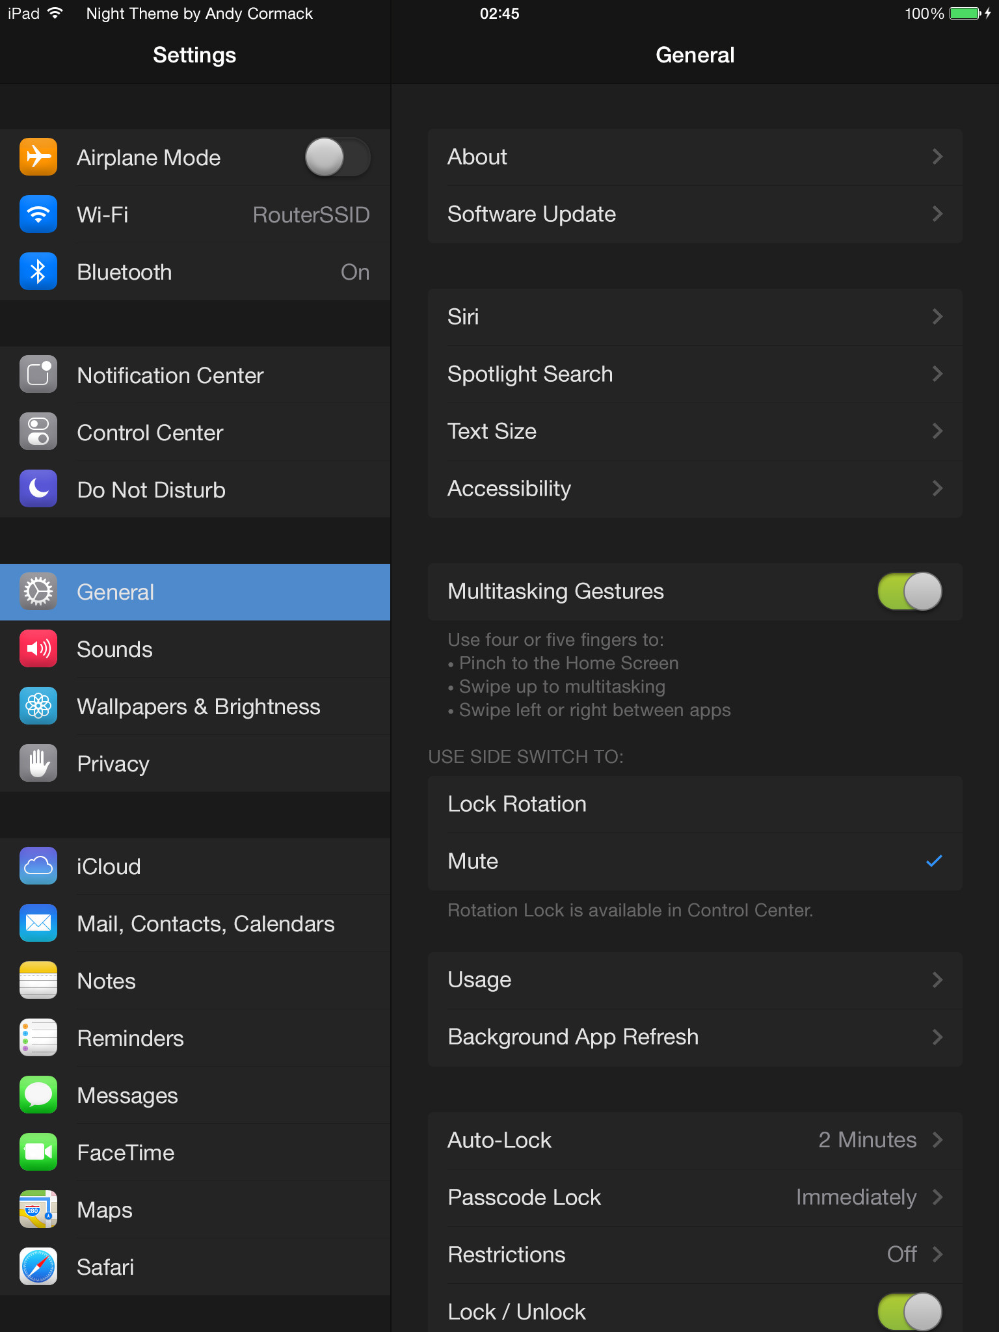Image resolution: width=999 pixels, height=1332 pixels.
Task: Tap the 2 Minutes Auto-Lock value
Action: click(867, 1139)
